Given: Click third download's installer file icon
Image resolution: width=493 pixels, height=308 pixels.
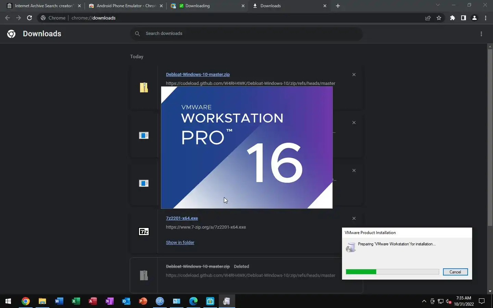Looking at the screenshot, I should tap(144, 183).
